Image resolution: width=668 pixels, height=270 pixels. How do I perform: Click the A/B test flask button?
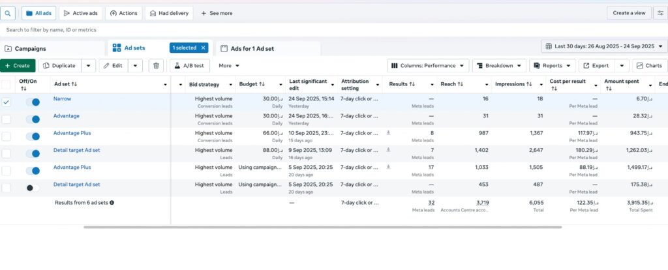190,65
